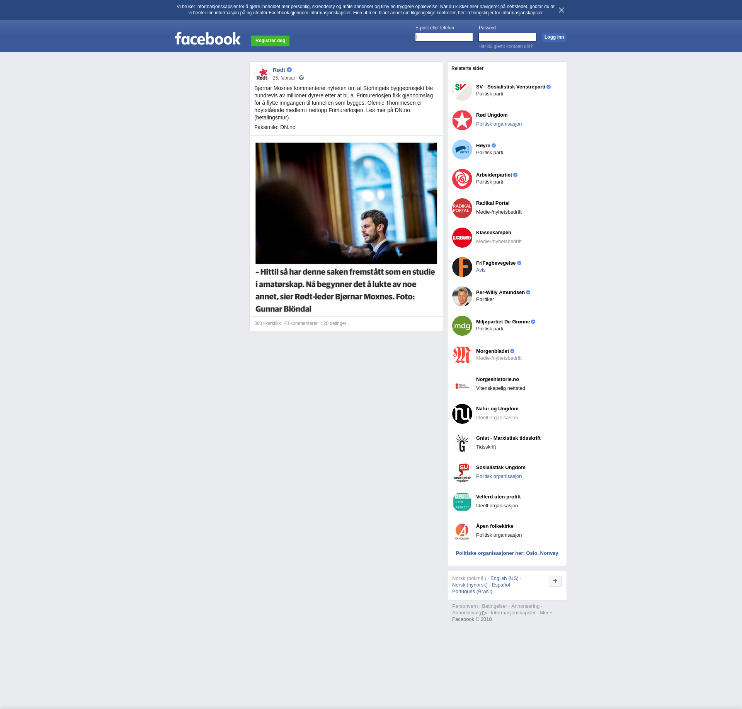This screenshot has height=709, width=742.
Task: Open 'Politiske organisasjoner her: Oslo, Norway' link
Action: point(507,553)
